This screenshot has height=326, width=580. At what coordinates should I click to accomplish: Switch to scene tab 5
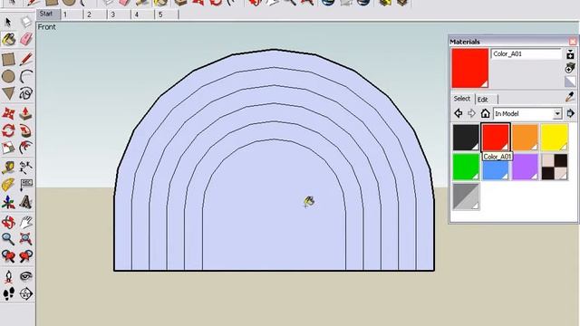pos(167,14)
